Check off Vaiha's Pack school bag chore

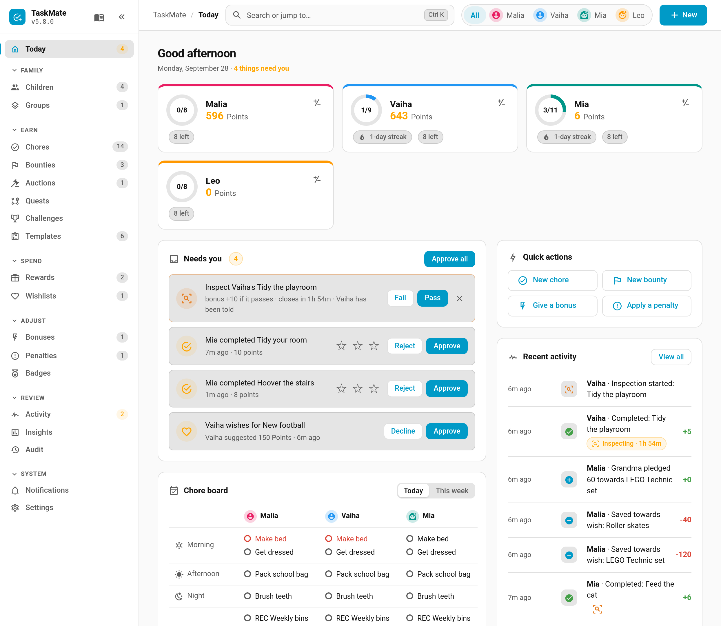point(328,574)
